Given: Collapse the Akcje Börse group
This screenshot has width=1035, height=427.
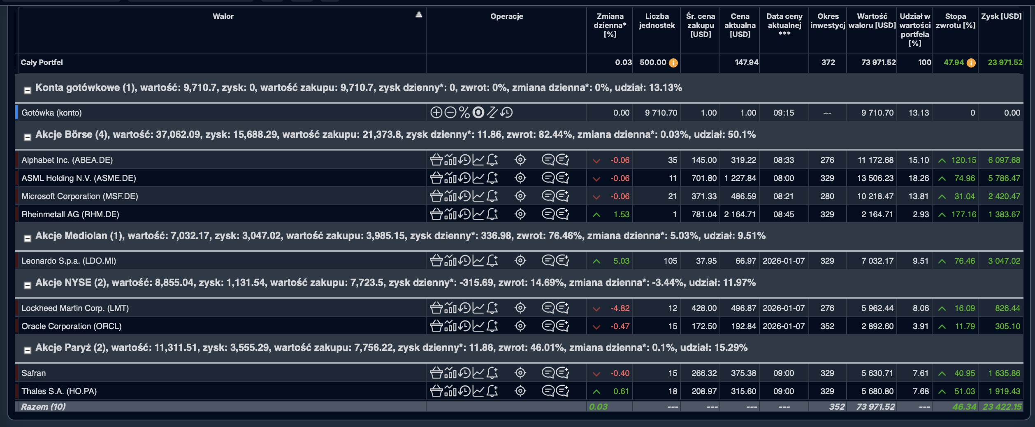Looking at the screenshot, I should (x=28, y=137).
